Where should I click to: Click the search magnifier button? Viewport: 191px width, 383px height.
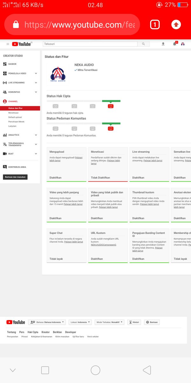144,44
